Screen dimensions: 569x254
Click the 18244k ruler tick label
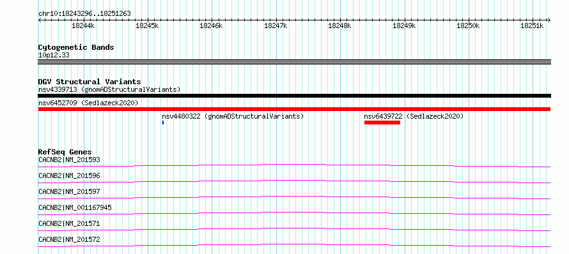[84, 26]
